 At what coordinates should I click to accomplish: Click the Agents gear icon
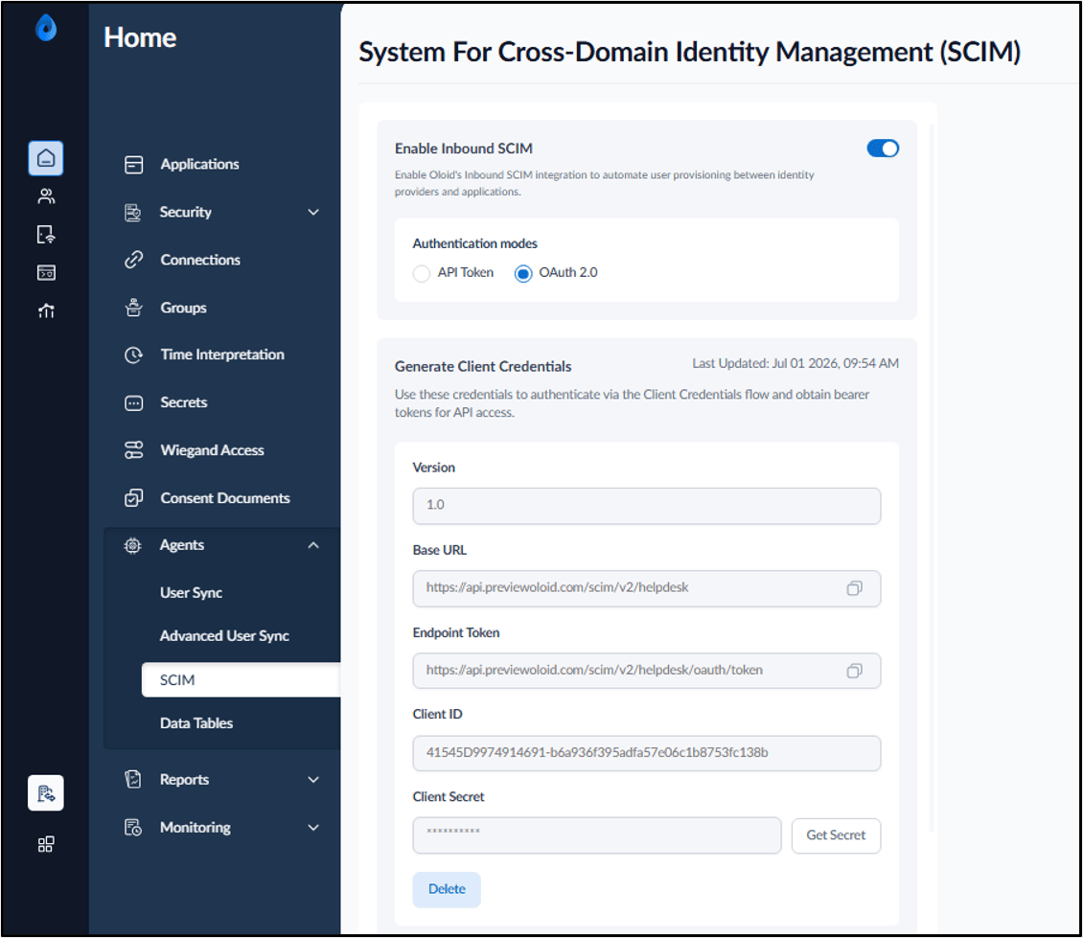132,546
